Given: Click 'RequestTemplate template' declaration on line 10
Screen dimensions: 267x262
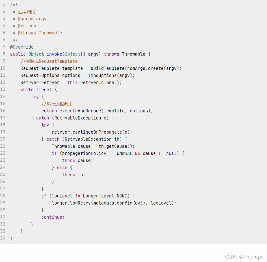Looking at the screenshot, I should [x=51, y=68].
